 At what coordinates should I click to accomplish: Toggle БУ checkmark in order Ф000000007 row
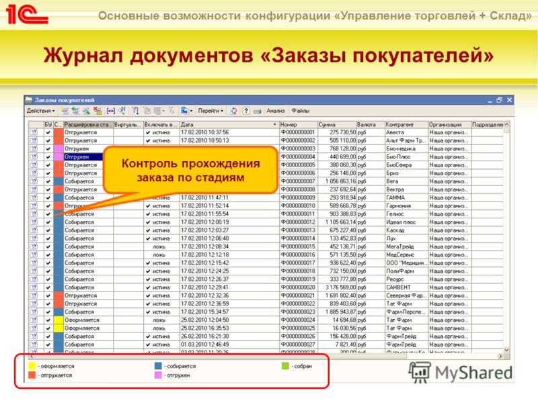(48, 181)
